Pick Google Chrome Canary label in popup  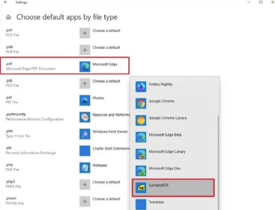(x=167, y=118)
